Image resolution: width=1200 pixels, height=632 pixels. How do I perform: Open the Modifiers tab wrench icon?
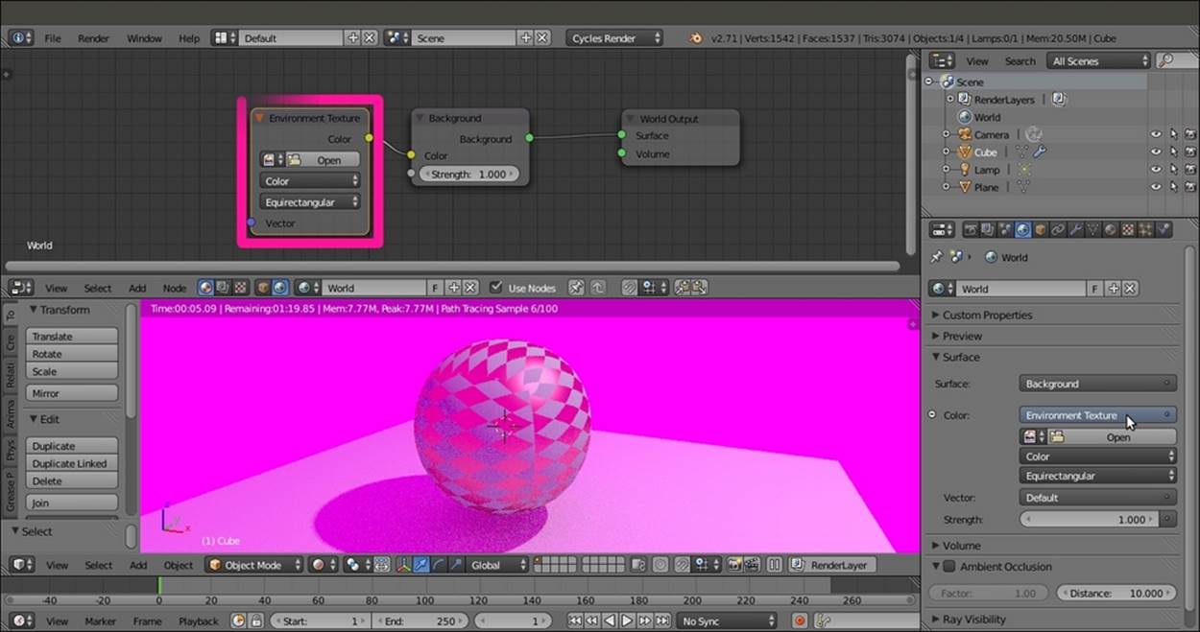coord(1075,230)
